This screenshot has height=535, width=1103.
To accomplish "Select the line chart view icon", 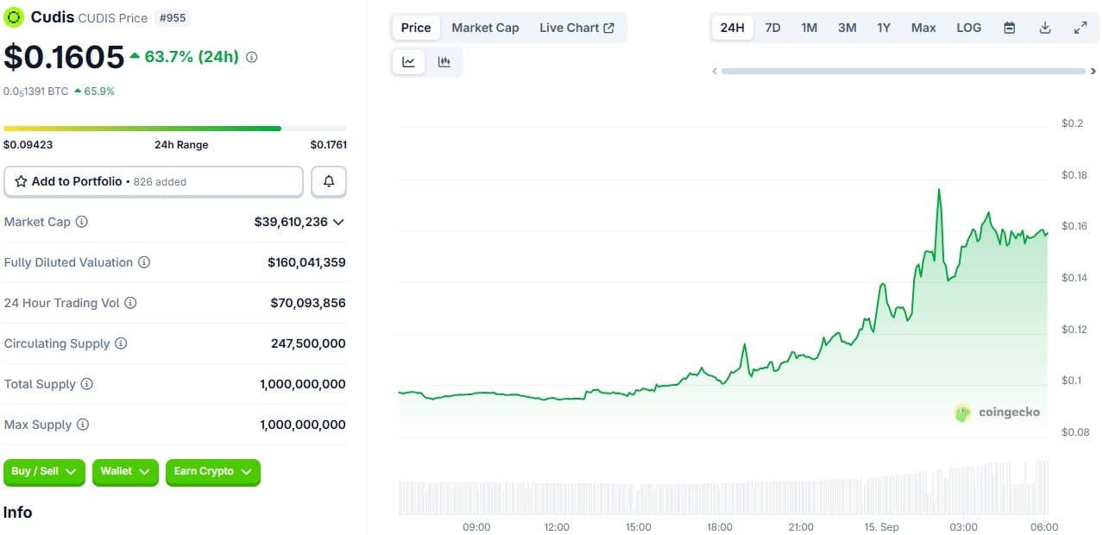I will tap(408, 62).
